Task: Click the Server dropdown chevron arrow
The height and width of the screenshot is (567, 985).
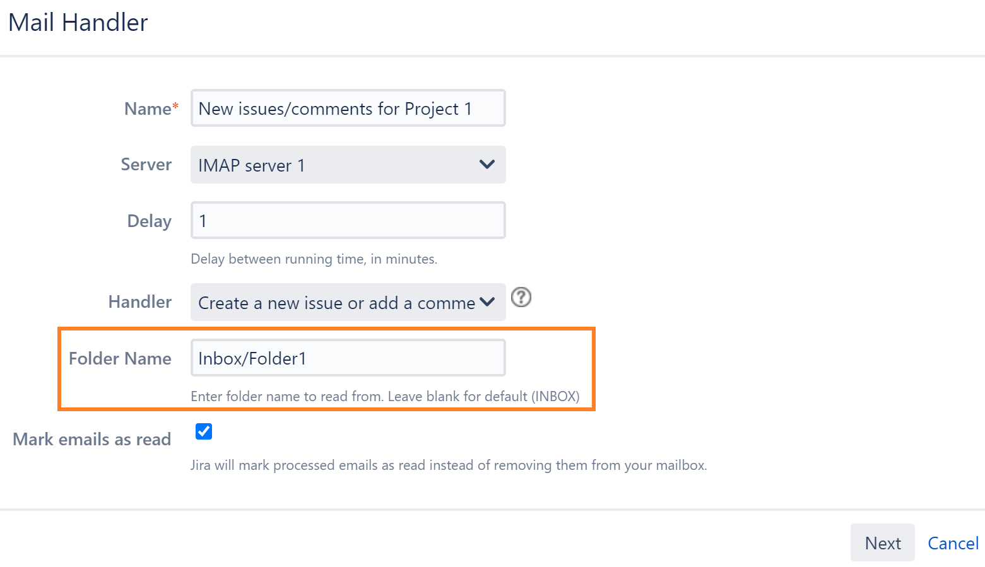Action: tap(487, 165)
